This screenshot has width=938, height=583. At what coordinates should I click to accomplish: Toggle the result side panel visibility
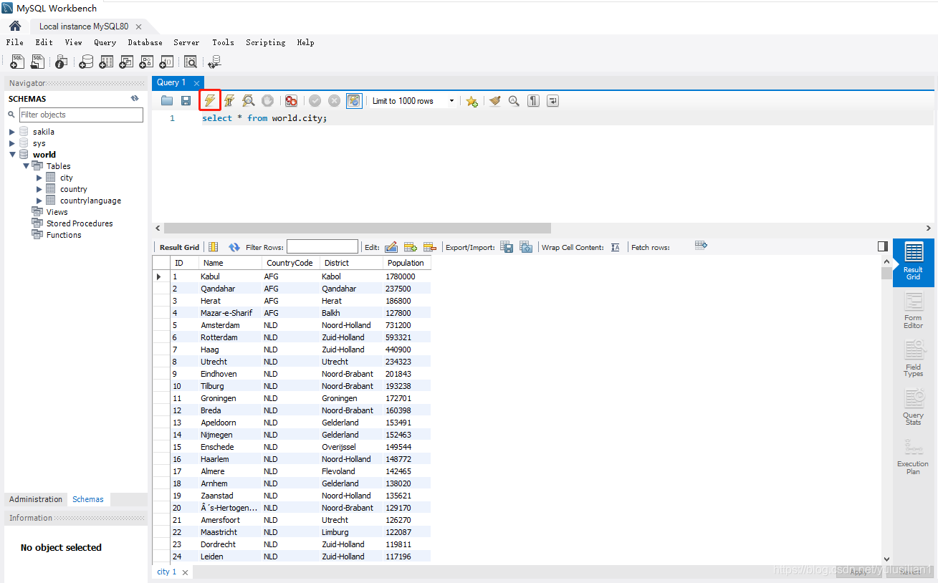[883, 246]
